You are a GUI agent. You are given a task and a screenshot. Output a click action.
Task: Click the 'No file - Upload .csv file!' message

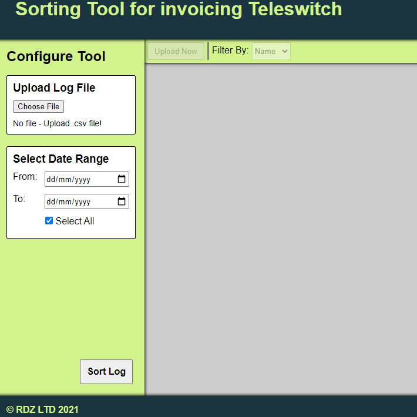click(57, 123)
